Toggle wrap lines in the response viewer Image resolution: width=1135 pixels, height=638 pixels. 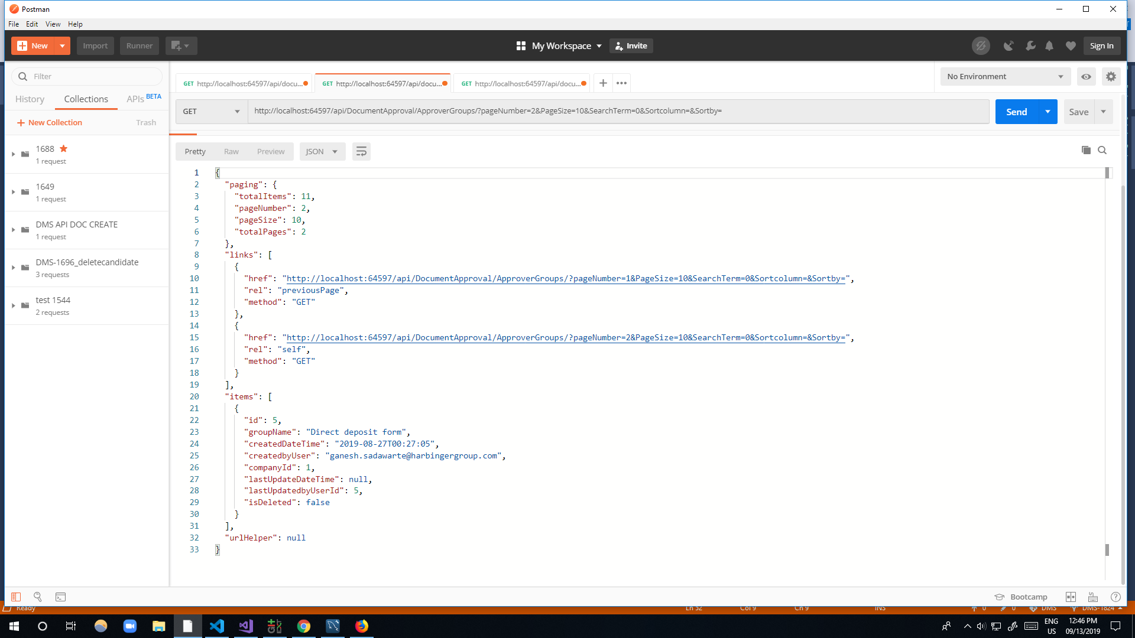tap(361, 151)
